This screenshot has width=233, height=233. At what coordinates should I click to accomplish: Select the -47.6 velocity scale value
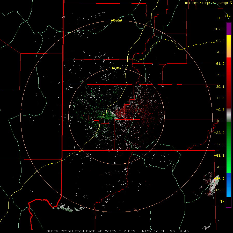coord(219,144)
